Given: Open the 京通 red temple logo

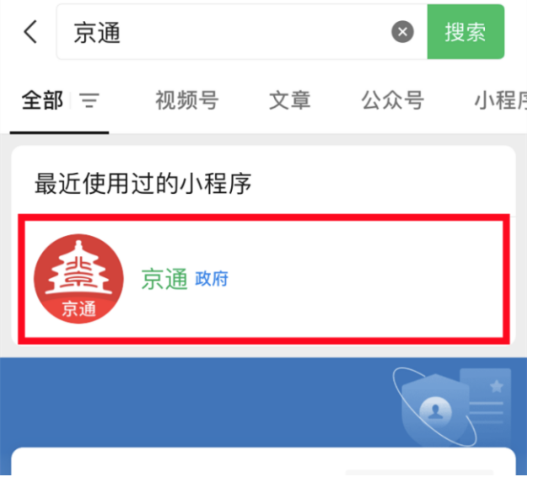Looking at the screenshot, I should point(78,279).
